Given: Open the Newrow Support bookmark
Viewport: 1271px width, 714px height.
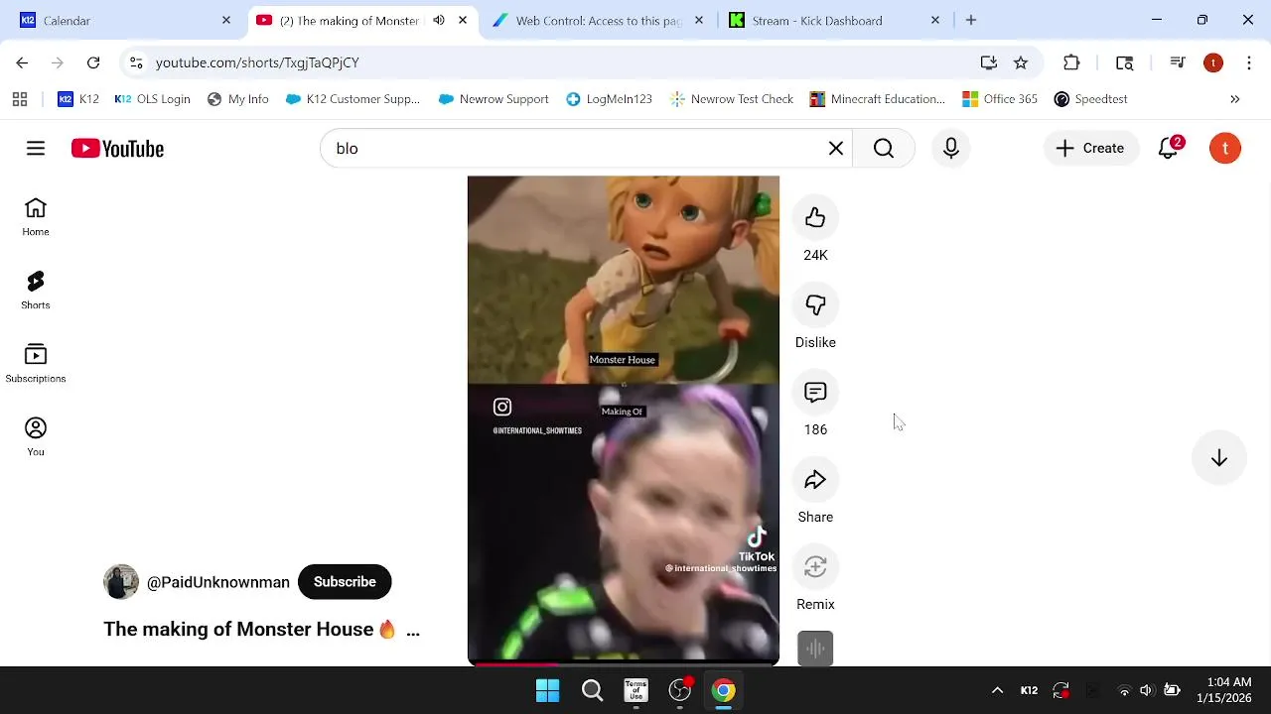Looking at the screenshot, I should coord(494,99).
